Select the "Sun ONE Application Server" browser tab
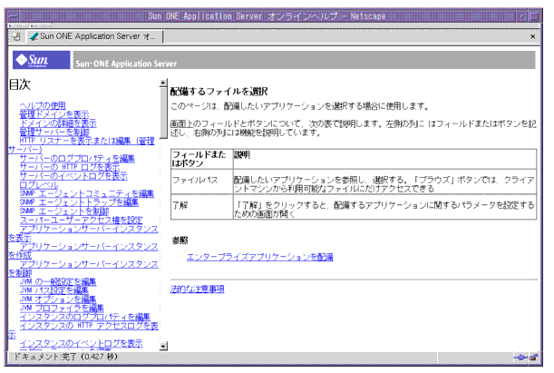The height and width of the screenshot is (373, 554). (x=94, y=36)
